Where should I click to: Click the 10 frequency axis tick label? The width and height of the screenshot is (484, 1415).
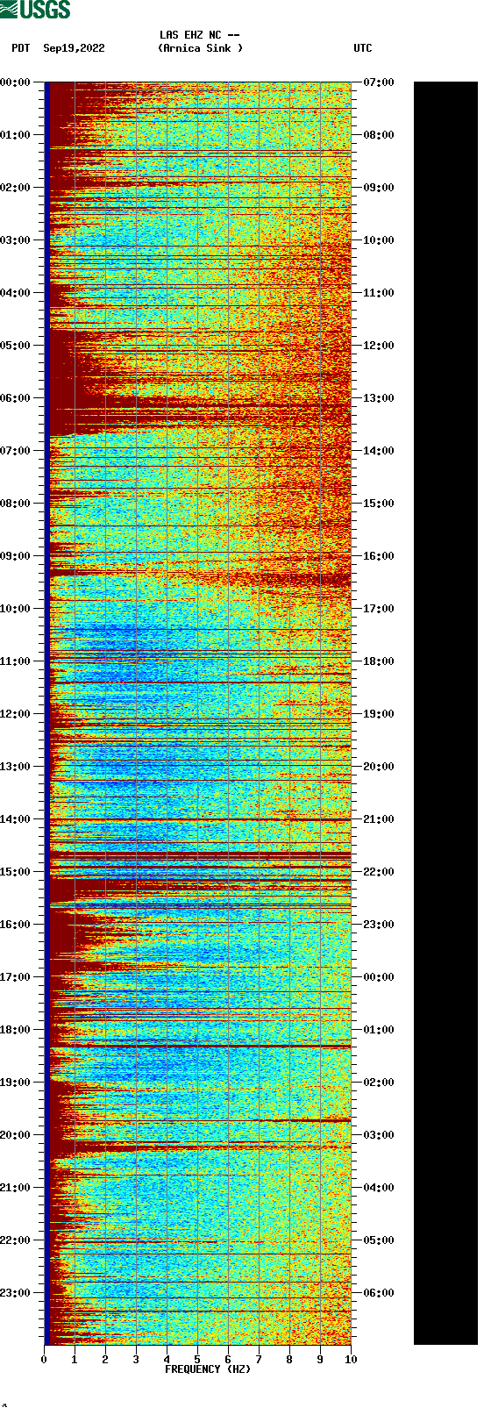click(351, 1360)
